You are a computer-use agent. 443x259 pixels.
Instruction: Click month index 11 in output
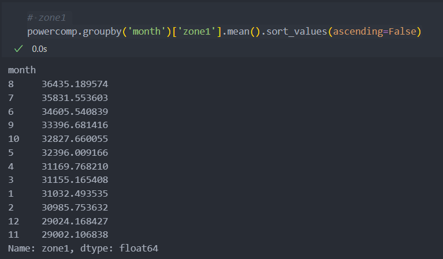[13, 234]
